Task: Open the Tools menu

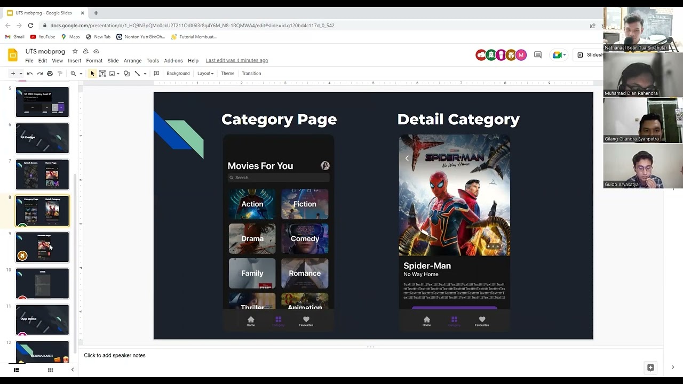Action: point(153,61)
